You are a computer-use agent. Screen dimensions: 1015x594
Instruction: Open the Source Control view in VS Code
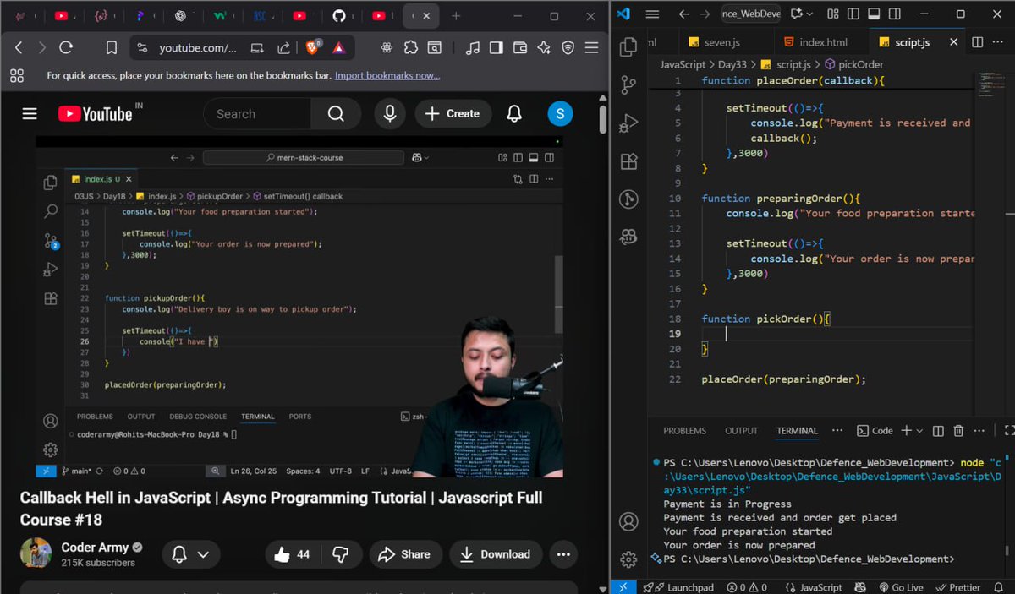[x=628, y=84]
